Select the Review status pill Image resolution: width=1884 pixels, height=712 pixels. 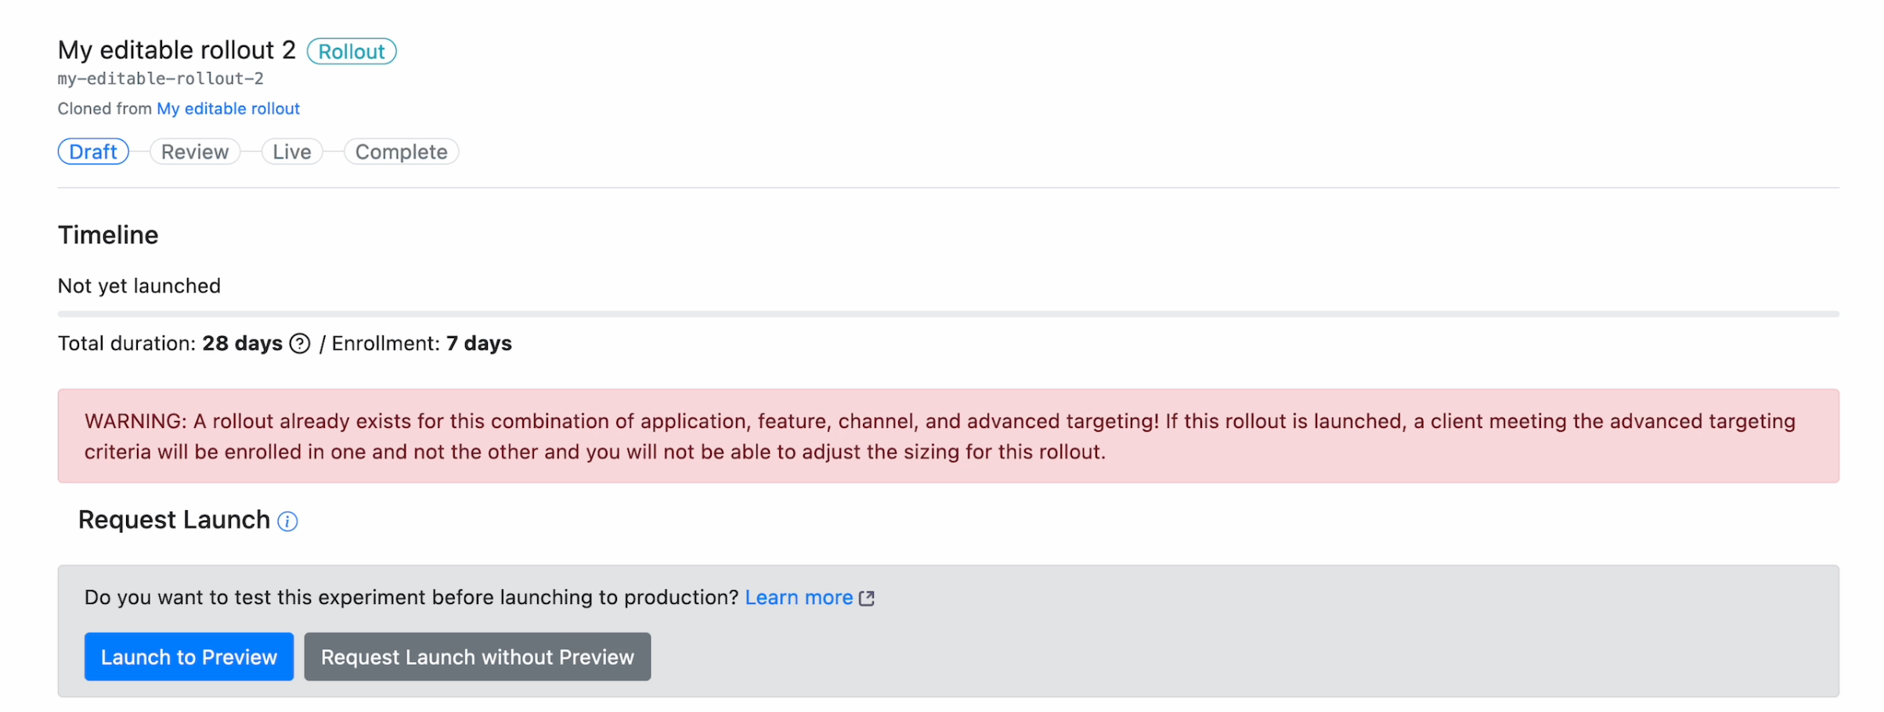click(x=195, y=152)
